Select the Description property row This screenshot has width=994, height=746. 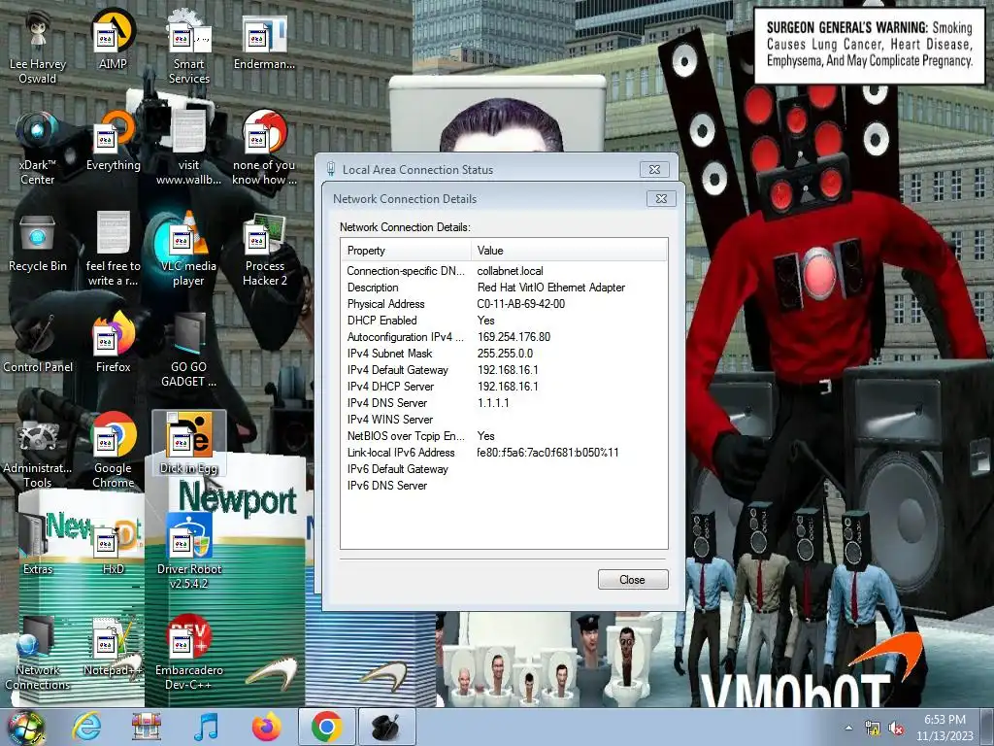504,288
